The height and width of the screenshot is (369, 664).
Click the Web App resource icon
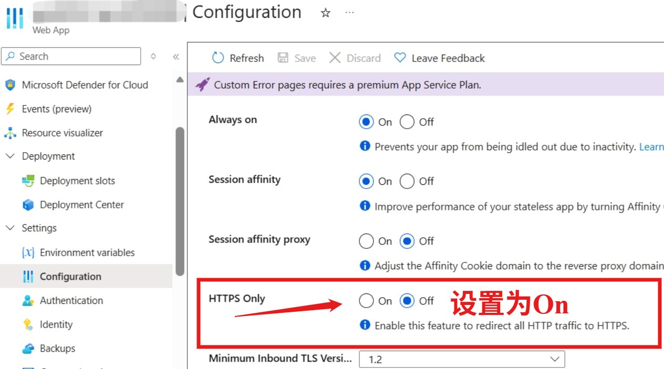[15, 18]
